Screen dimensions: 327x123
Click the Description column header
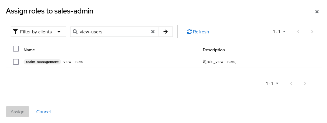[x=214, y=50]
